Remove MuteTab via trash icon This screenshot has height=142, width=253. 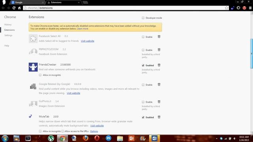[x=159, y=117]
